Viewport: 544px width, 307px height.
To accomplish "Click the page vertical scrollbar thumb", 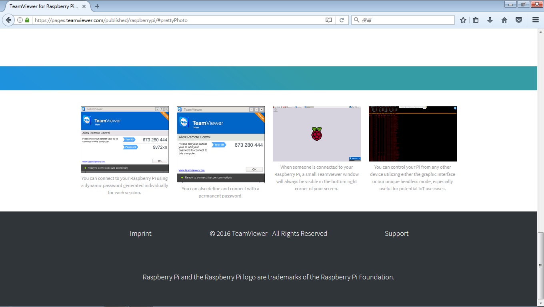I will click(540, 265).
